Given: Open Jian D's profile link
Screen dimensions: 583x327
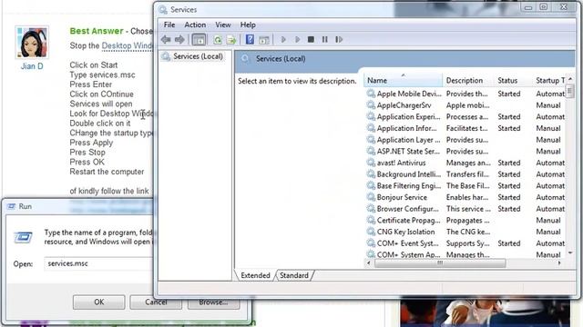Looking at the screenshot, I should click(x=32, y=66).
